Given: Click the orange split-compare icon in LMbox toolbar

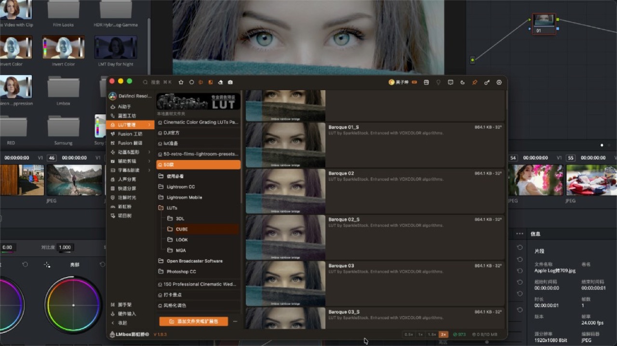Looking at the screenshot, I should pyautogui.click(x=201, y=82).
